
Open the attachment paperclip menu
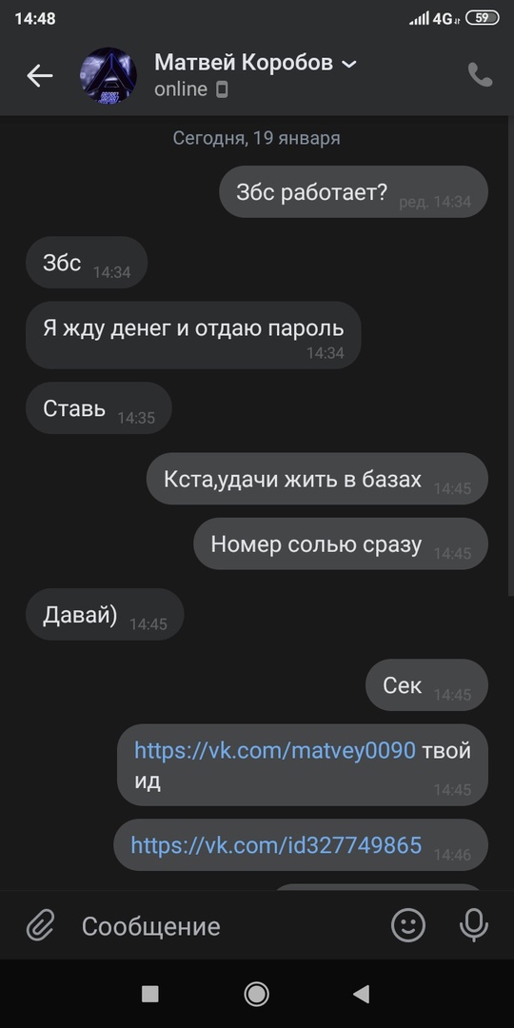(x=40, y=926)
